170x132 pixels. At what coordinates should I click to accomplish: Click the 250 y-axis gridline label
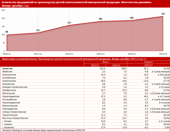pos(3,10)
